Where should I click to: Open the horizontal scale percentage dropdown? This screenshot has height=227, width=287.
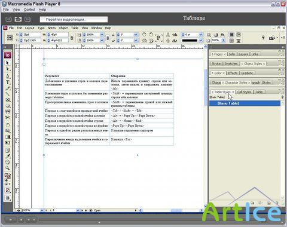pyautogui.click(x=102, y=35)
